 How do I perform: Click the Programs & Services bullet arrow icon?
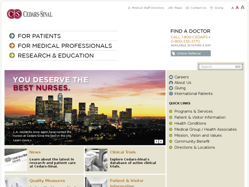(171, 112)
